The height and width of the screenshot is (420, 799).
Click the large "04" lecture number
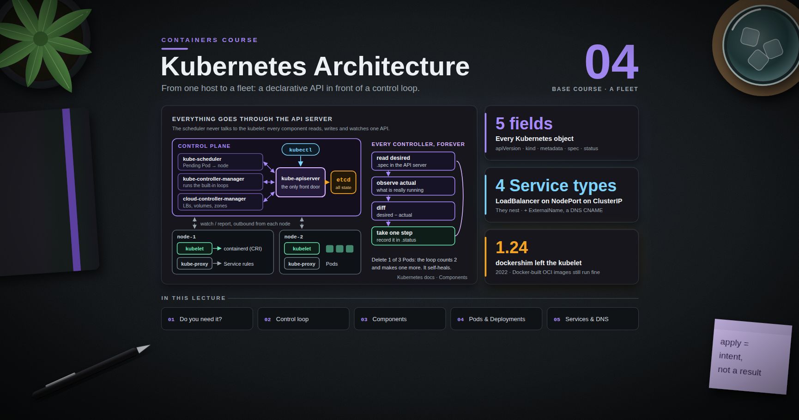[611, 62]
